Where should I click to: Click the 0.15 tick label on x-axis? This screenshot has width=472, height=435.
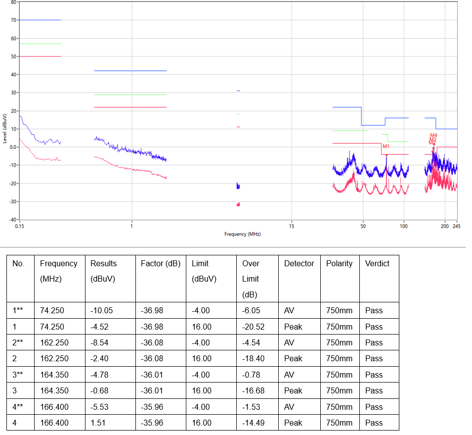coord(19,226)
